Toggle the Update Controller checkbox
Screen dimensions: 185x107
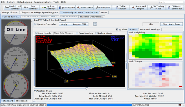[35, 24]
